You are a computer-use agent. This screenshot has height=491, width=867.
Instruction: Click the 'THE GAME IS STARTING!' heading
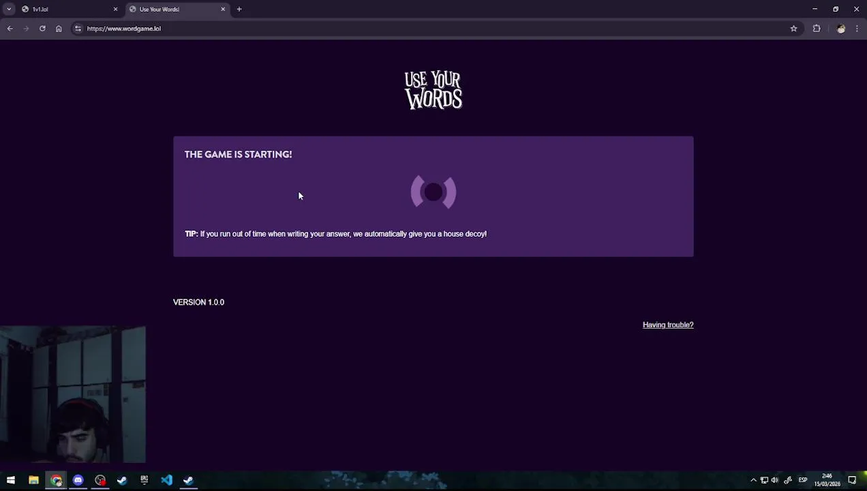coord(238,154)
